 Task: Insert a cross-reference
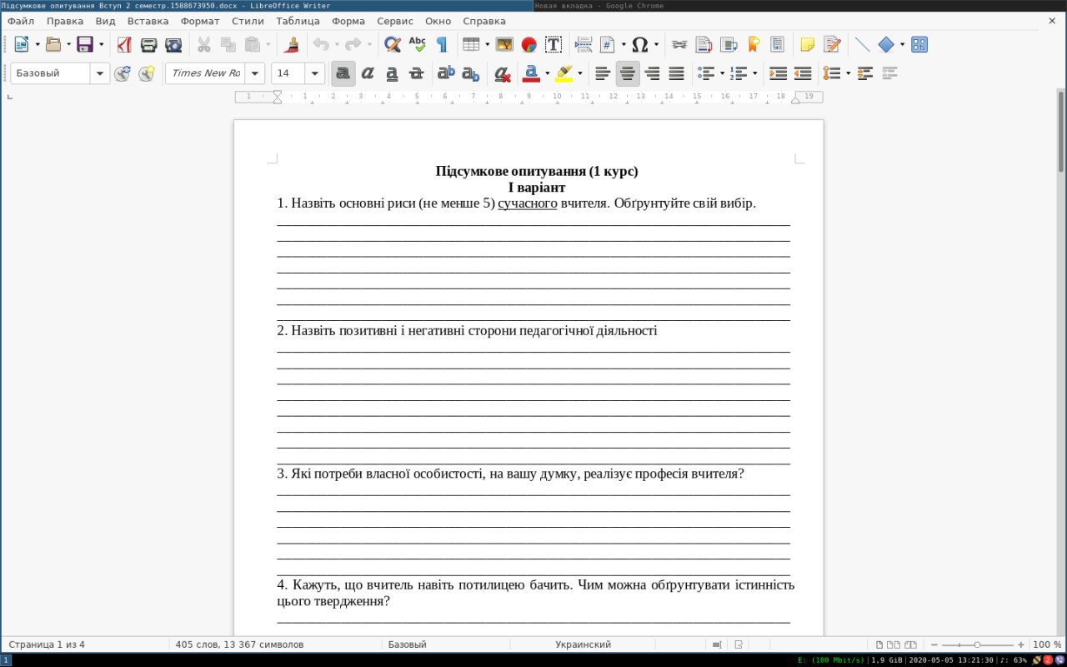point(778,44)
